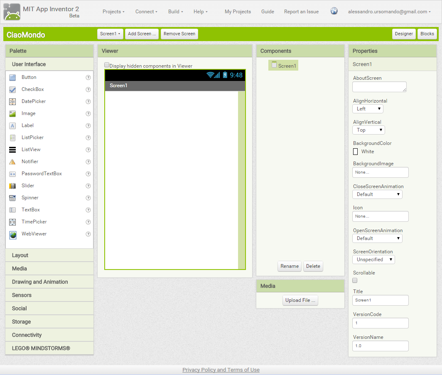Open help for DatePicker component
Viewport: 442px width, 375px height.
pyautogui.click(x=88, y=101)
